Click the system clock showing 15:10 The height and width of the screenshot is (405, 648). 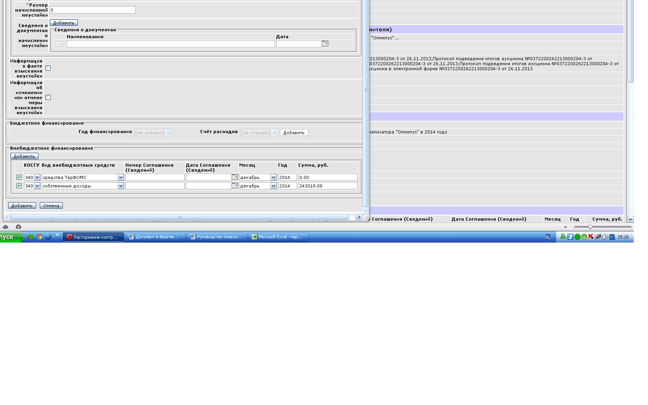[623, 237]
